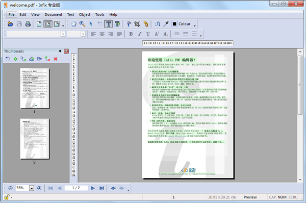Toggle Italic formatting
The image size is (306, 203).
(x=140, y=34)
